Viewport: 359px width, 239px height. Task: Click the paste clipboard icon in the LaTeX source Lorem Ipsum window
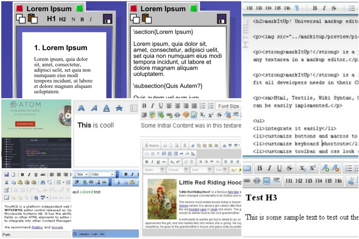(x=147, y=18)
